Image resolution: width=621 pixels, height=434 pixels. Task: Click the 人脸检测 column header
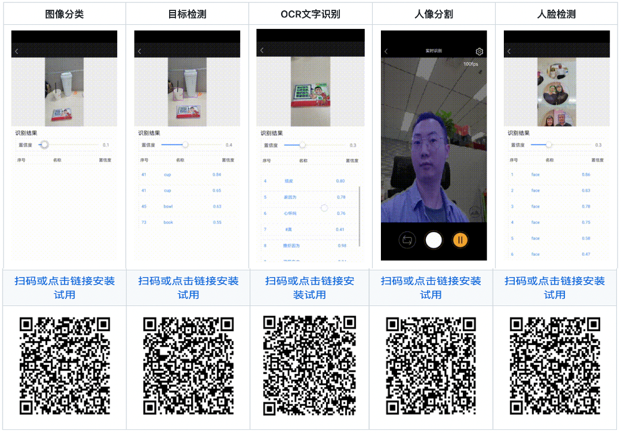coord(556,14)
